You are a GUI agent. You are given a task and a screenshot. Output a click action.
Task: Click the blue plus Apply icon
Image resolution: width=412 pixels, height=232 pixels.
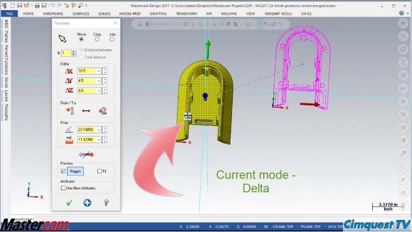pyautogui.click(x=87, y=203)
